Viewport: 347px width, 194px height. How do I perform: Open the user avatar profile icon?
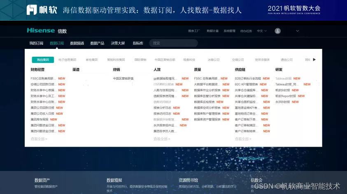tap(277, 31)
